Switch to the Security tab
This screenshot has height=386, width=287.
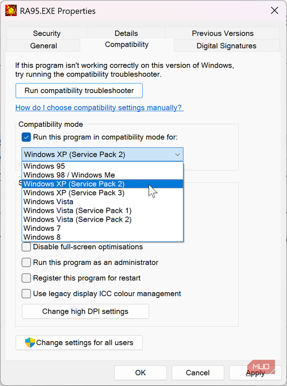(x=46, y=33)
